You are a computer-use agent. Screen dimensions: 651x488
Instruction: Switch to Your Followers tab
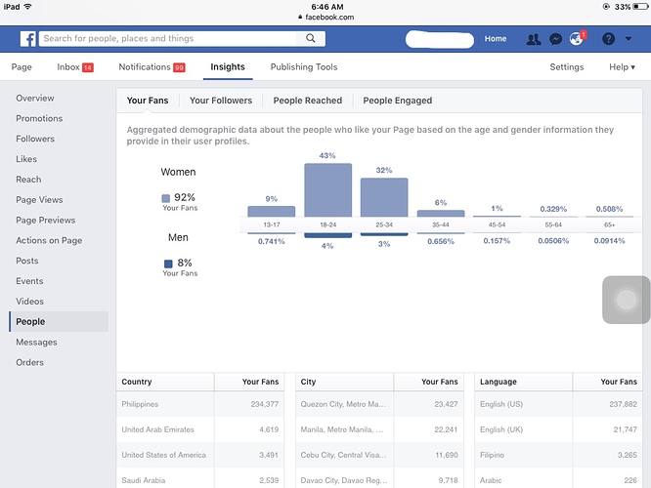[221, 101]
